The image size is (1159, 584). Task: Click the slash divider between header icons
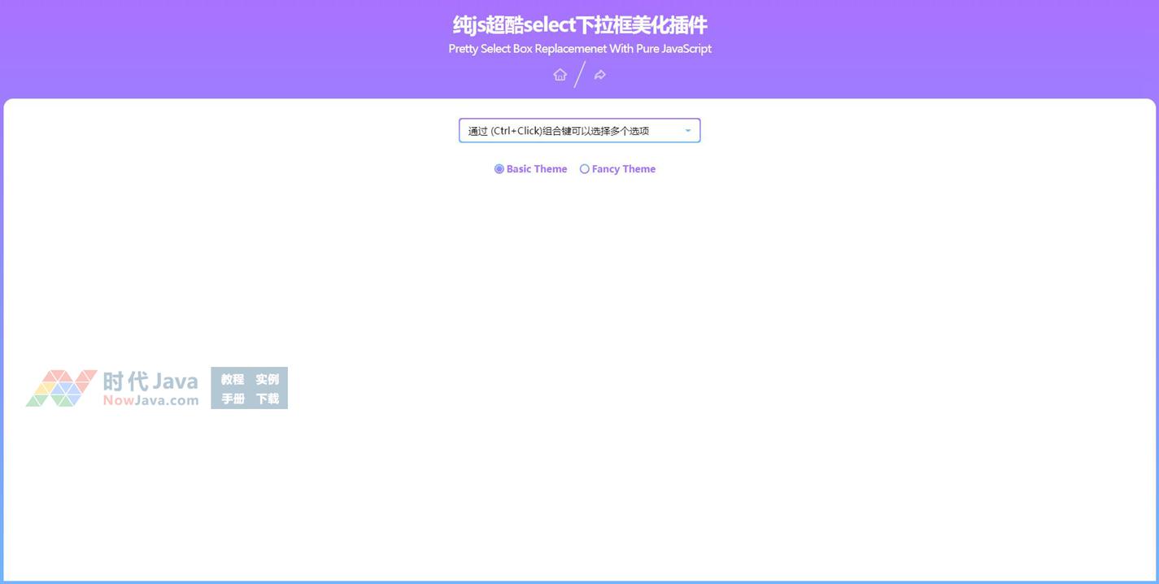(580, 74)
